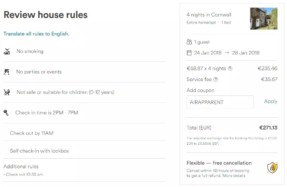Click the 1 guest text
Screen dimensions: 287x187
click(x=201, y=42)
